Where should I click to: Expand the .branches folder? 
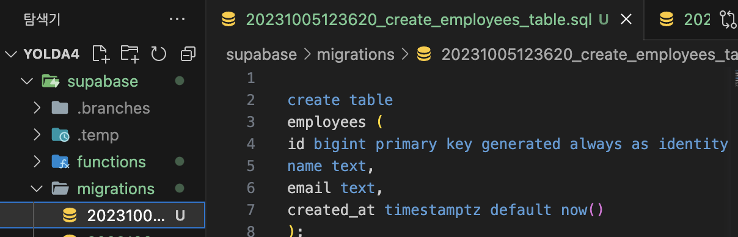(x=37, y=108)
